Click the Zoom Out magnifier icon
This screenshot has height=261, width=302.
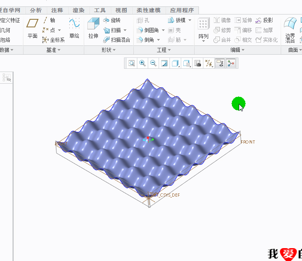click(153, 63)
